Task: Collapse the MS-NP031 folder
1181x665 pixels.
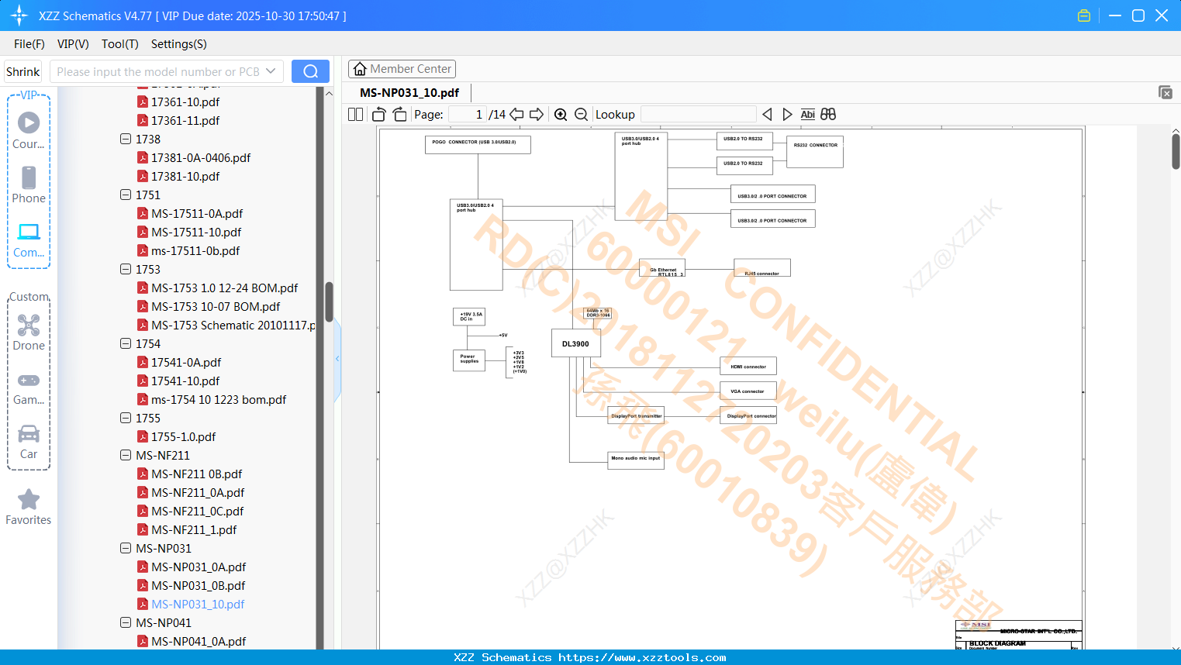Action: (126, 548)
